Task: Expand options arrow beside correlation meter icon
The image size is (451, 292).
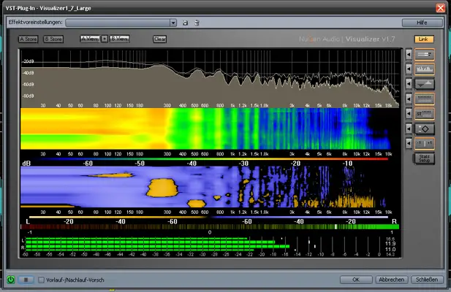Action: pos(409,143)
